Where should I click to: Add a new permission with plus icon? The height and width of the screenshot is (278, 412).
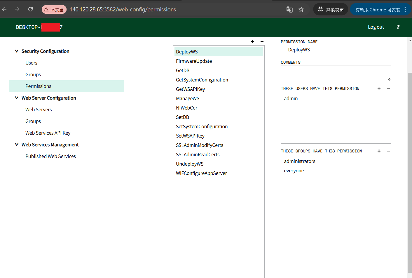pyautogui.click(x=253, y=41)
